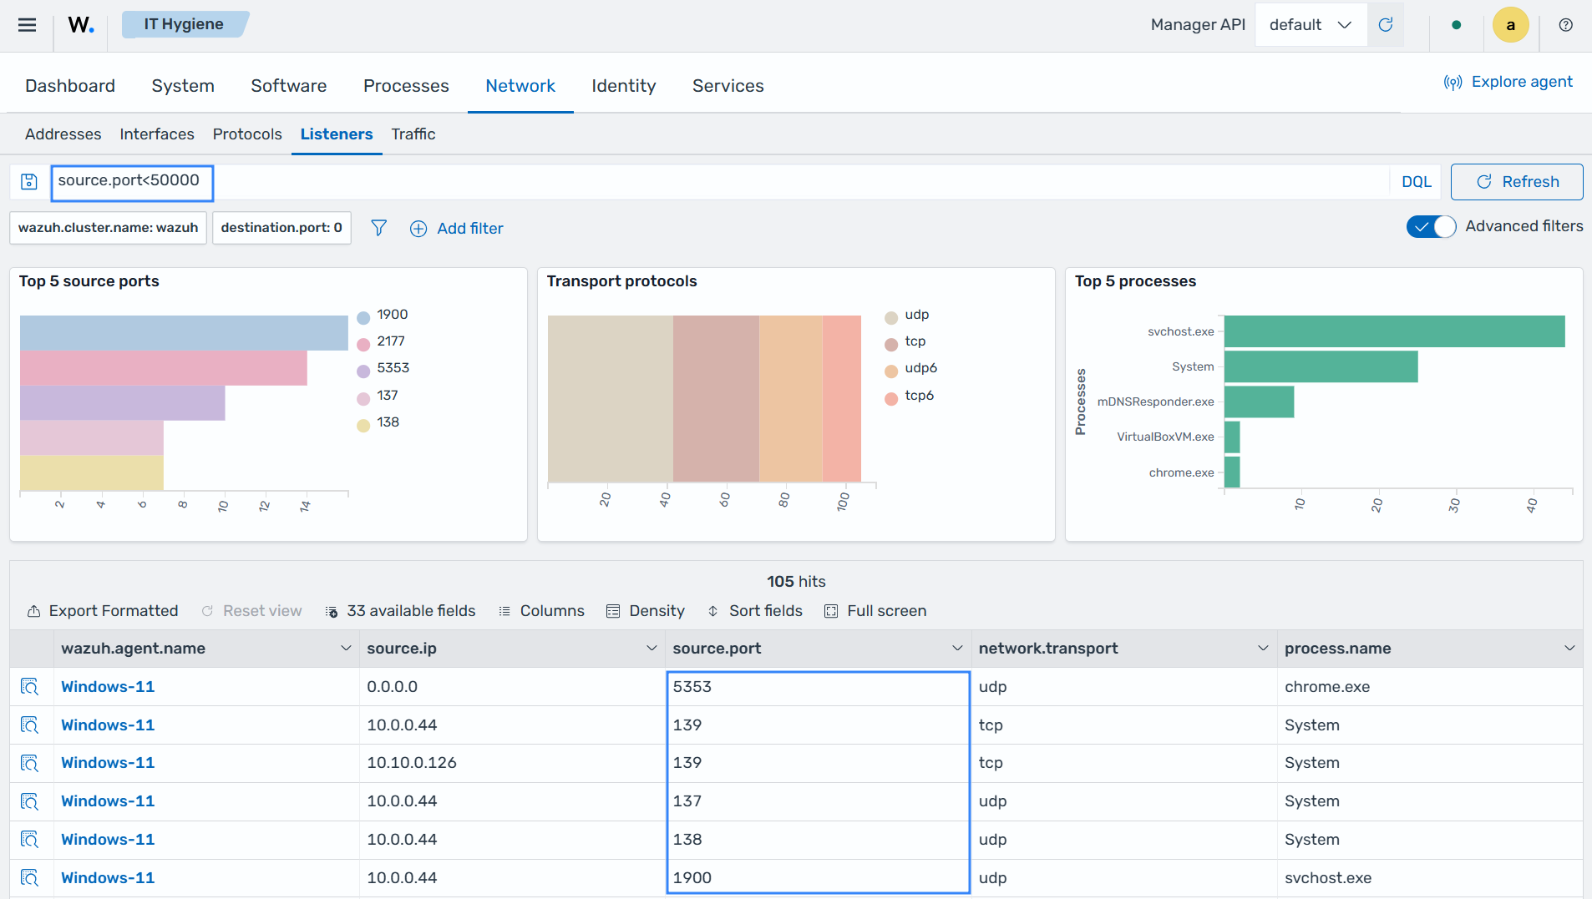The height and width of the screenshot is (899, 1592).
Task: Expand the source.port column header menu
Action: point(957,649)
